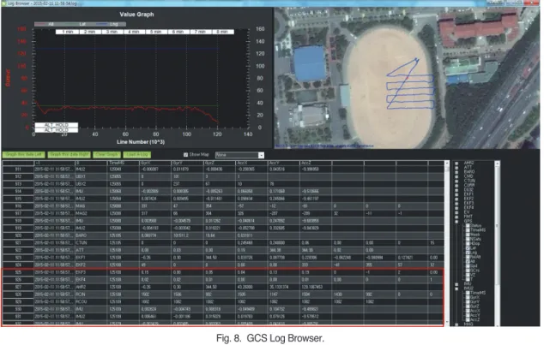Click the AccX column header

251,163
